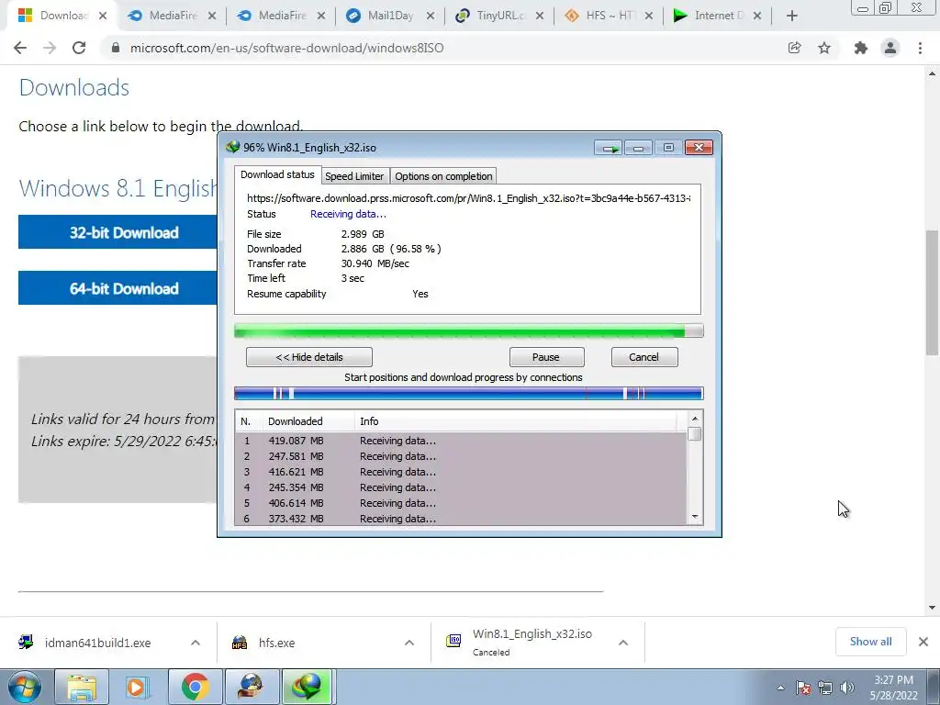Open the Chrome three-dot menu
Screen dimensions: 940x705
coord(920,48)
